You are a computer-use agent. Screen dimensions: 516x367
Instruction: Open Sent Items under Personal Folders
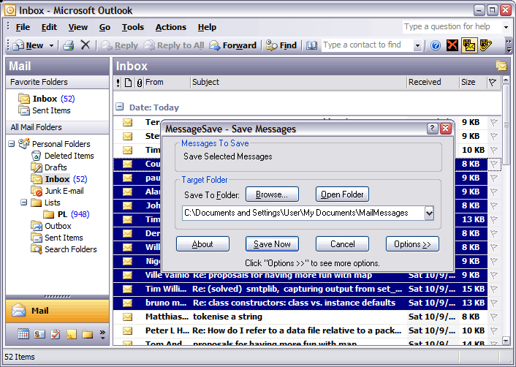click(x=57, y=238)
